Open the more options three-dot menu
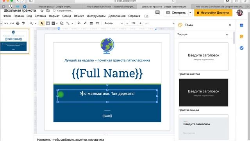Image resolution: width=250 pixels, height=141 pixels. (147, 23)
